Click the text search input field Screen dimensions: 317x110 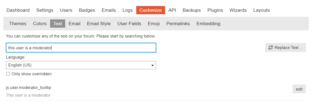(x=81, y=48)
